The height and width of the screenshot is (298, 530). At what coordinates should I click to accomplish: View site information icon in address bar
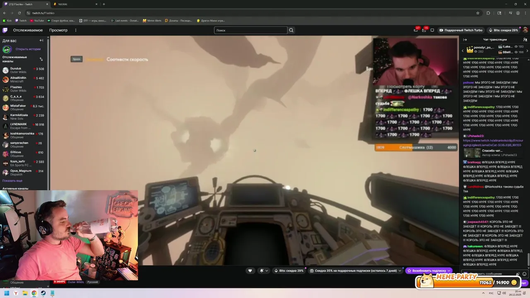tap(28, 13)
